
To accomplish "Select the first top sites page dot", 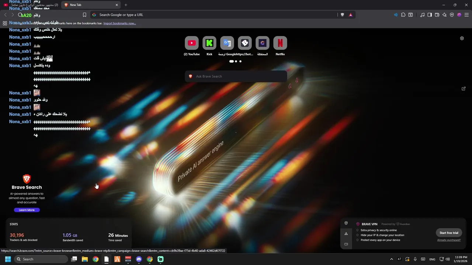I will point(232,61).
